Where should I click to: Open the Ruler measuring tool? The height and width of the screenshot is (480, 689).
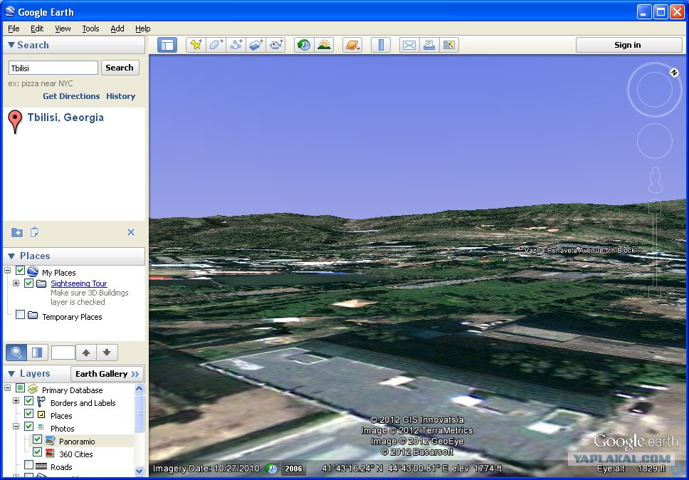coord(381,45)
